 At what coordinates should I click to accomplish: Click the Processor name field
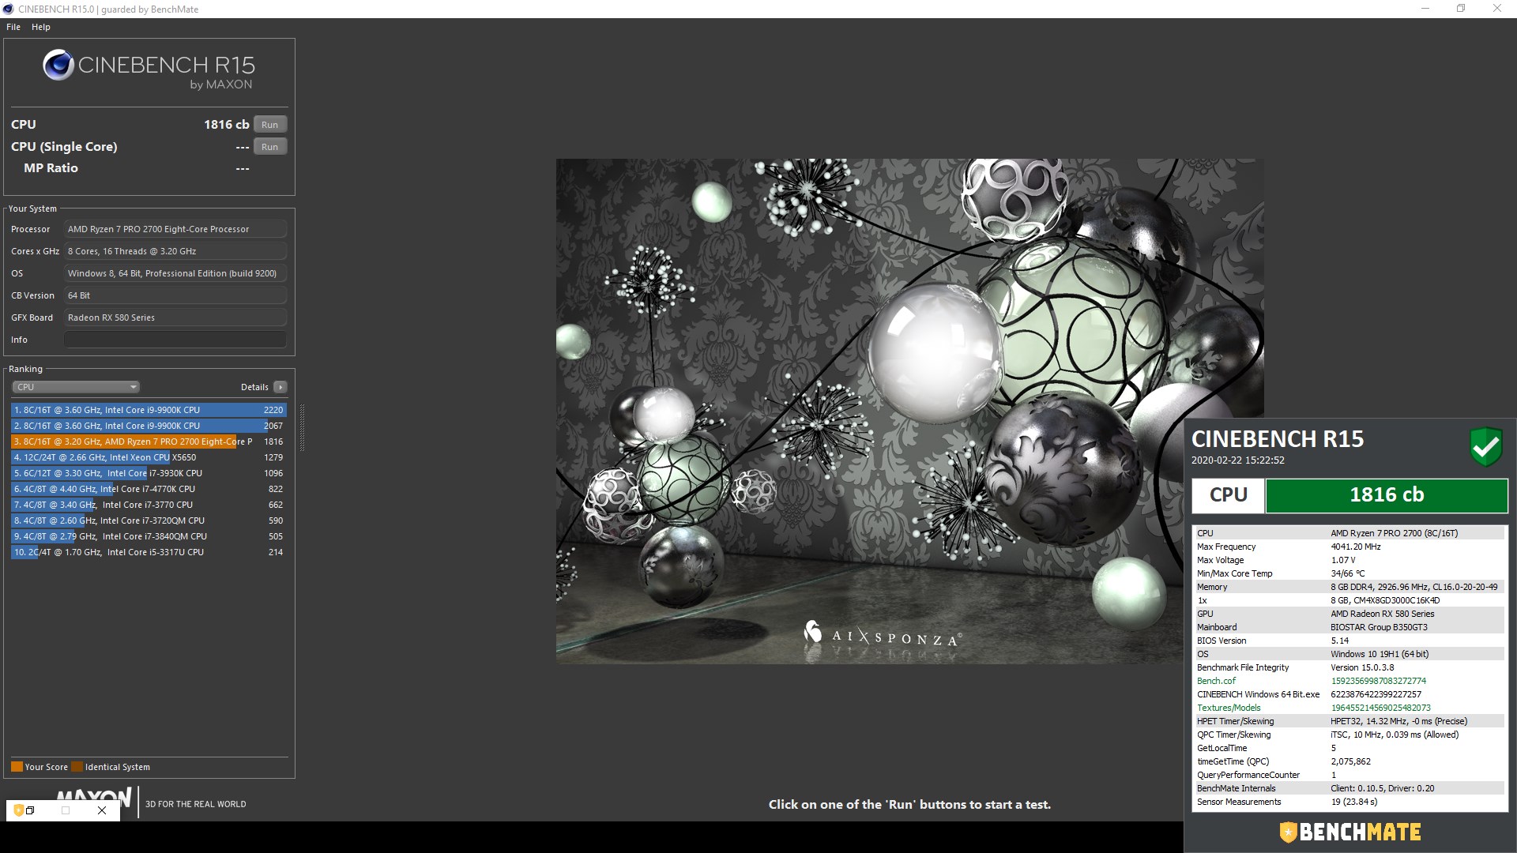click(x=175, y=229)
